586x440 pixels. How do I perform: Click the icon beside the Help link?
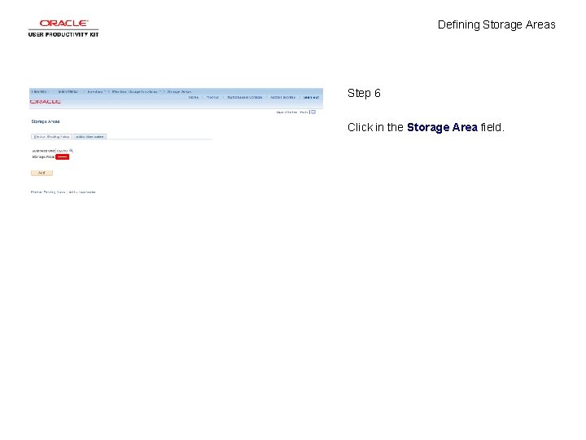tap(313, 112)
